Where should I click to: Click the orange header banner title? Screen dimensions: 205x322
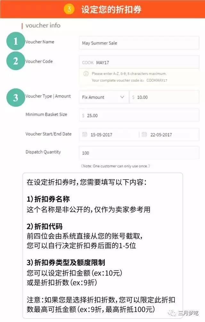(111, 9)
